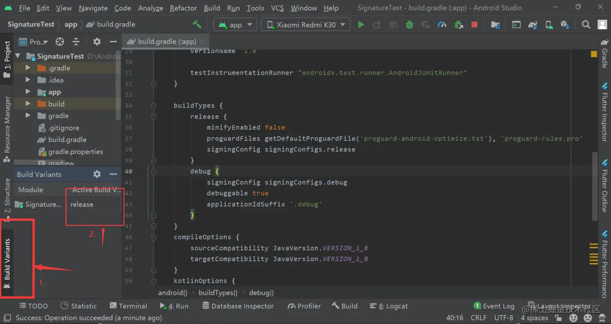Viewport: 611px width, 324px height.
Task: Start debugging with the green bug icon
Action: tap(409, 25)
